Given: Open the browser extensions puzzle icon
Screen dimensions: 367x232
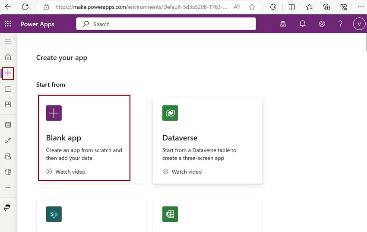Looking at the screenshot, I should pyautogui.click(x=273, y=7).
